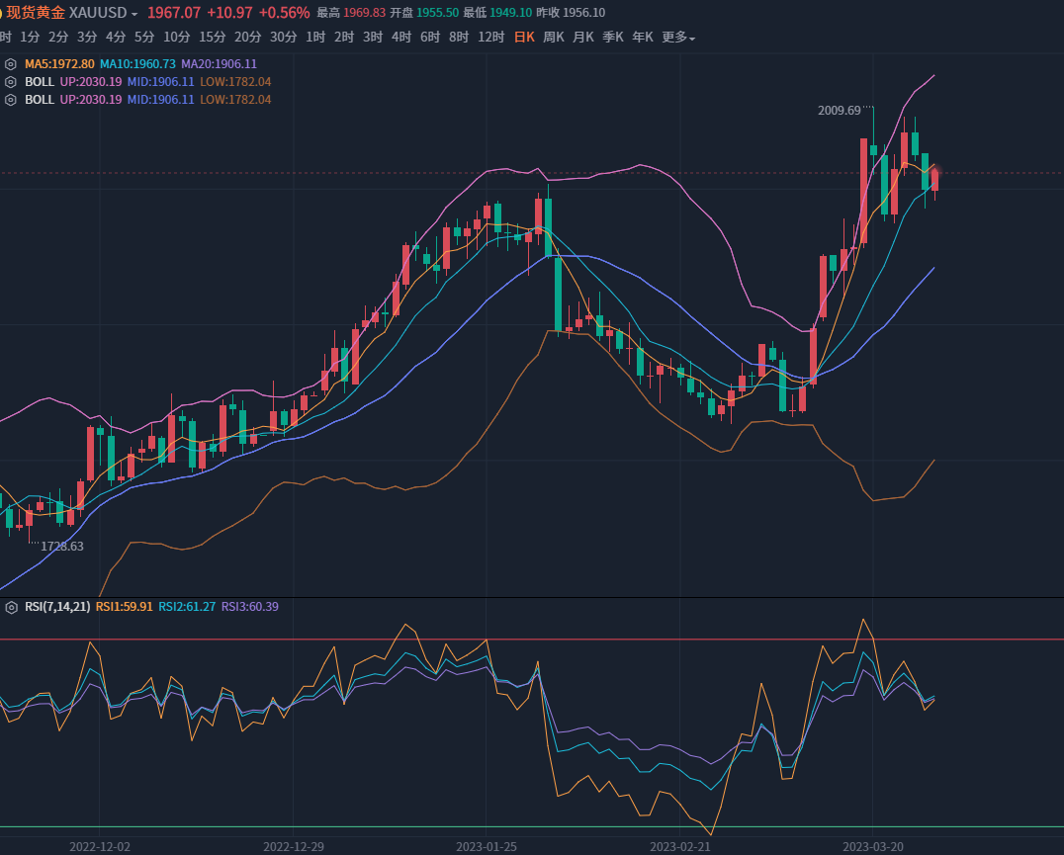This screenshot has width=1064, height=855.
Task: Switch to the 30分 interval
Action: coord(283,38)
